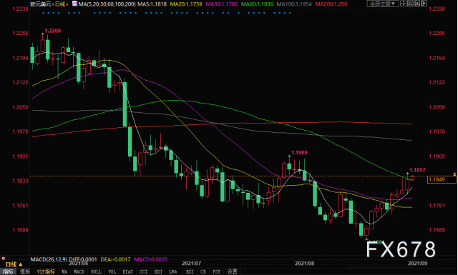Click the 欧元美元<日线> chart title

click(x=49, y=4)
